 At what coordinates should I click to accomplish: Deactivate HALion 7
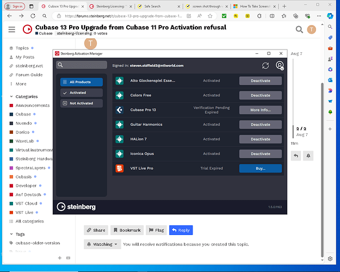coord(261,139)
